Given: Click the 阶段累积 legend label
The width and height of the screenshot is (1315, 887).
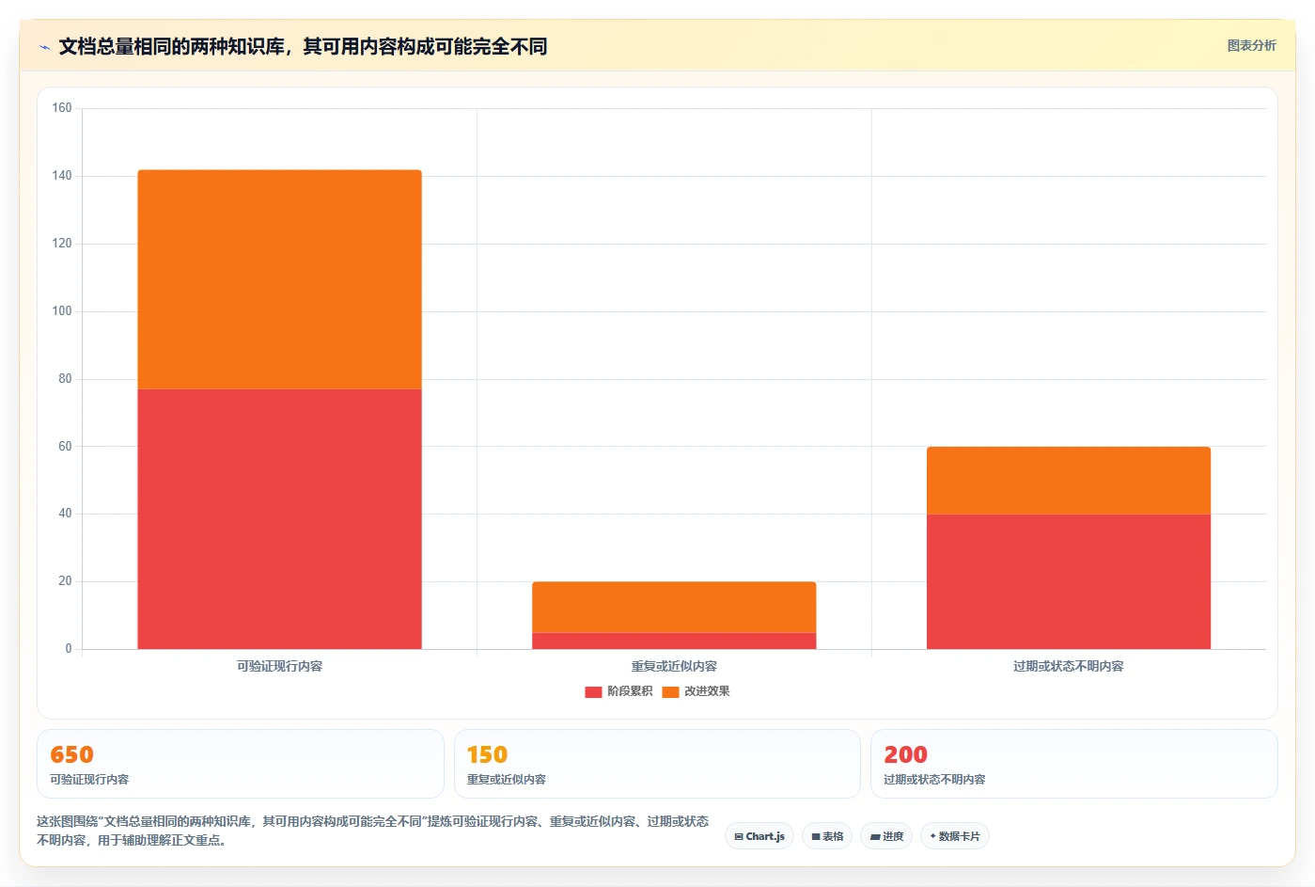Looking at the screenshot, I should pyautogui.click(x=630, y=691).
